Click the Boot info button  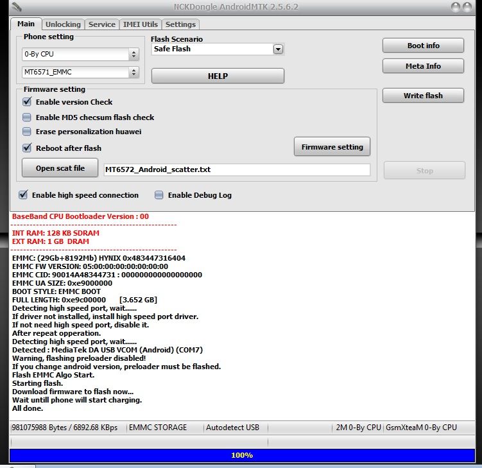pyautogui.click(x=423, y=46)
